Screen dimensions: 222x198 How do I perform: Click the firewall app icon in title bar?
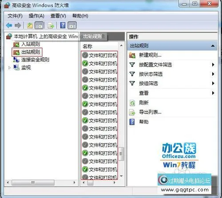[7, 5]
